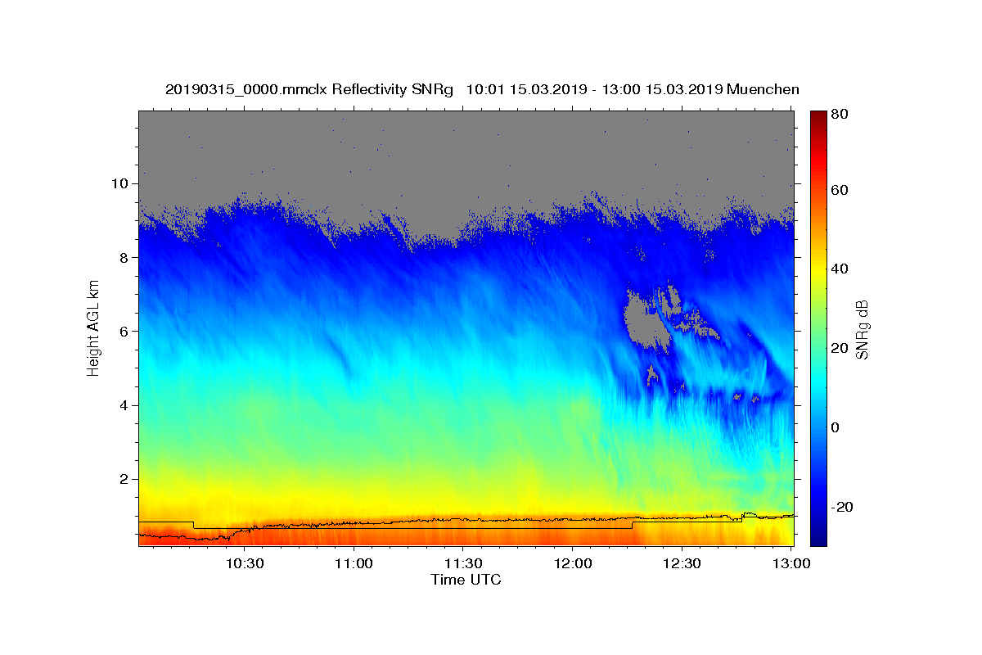Viewport: 982px width, 655px height.
Task: Click the plot title "20190315_0000.mmclx Reflectivity SNRg"
Action: (309, 89)
